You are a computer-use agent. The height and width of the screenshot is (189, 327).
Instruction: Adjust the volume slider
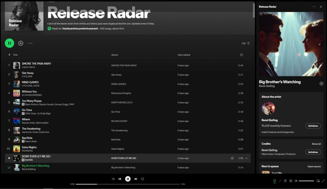[x=306, y=181]
